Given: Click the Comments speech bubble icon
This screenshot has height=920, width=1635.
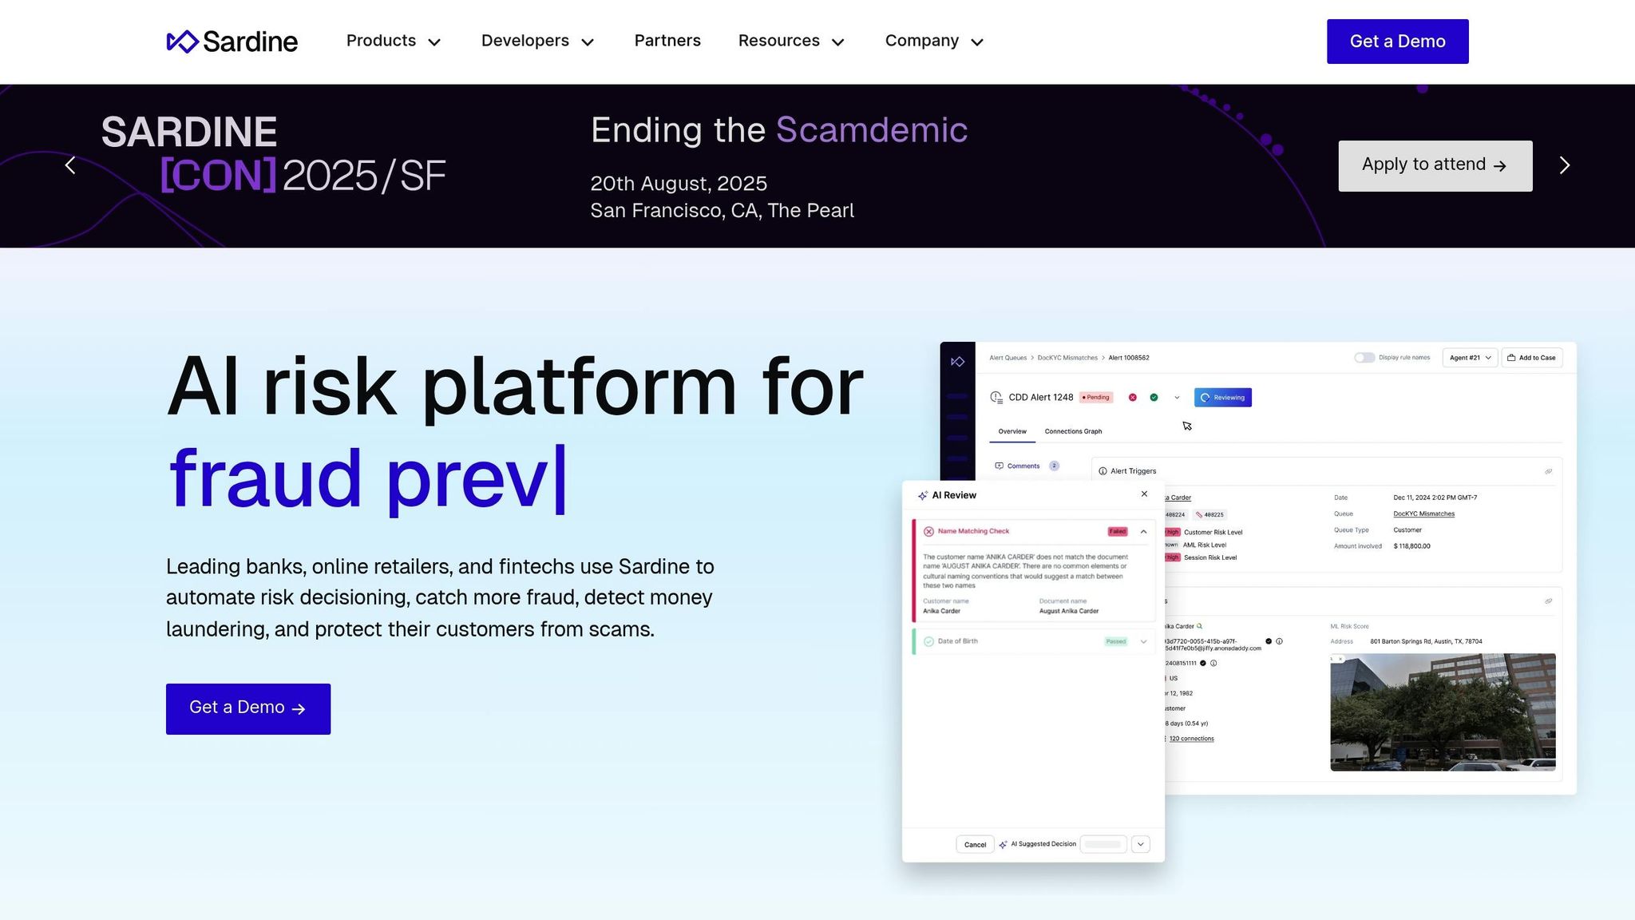Looking at the screenshot, I should tap(999, 466).
